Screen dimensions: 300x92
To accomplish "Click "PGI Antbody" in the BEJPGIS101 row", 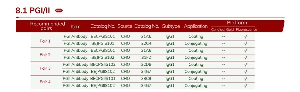I will (76, 44).
